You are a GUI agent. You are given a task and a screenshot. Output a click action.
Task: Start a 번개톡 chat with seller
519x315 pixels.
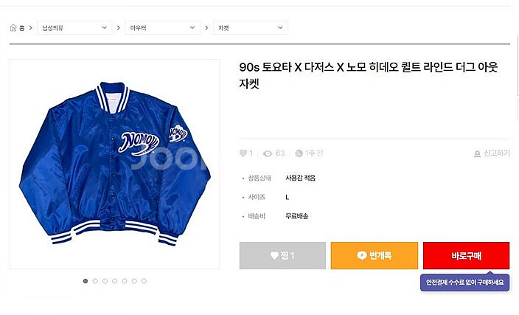point(374,255)
